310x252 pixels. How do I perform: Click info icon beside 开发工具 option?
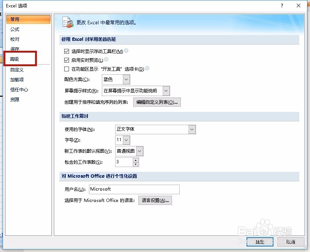pos(147,68)
